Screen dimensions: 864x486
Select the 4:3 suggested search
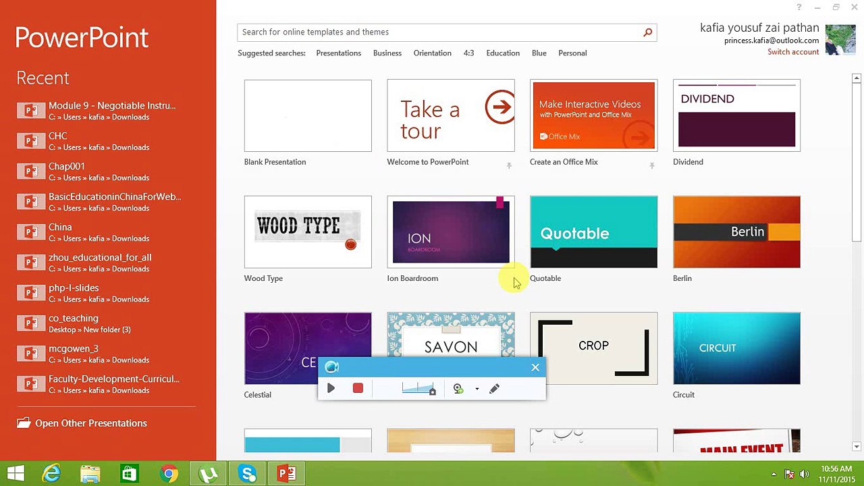[x=468, y=53]
